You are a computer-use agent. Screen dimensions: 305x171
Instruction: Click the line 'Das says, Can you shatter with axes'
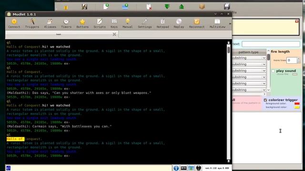(x=79, y=93)
